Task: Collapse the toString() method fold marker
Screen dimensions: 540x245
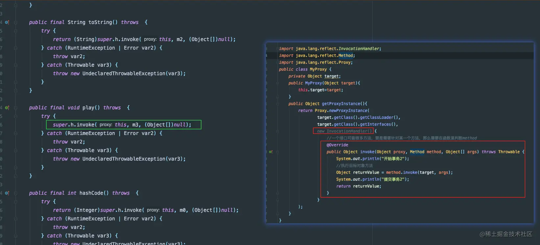Action: click(x=15, y=22)
